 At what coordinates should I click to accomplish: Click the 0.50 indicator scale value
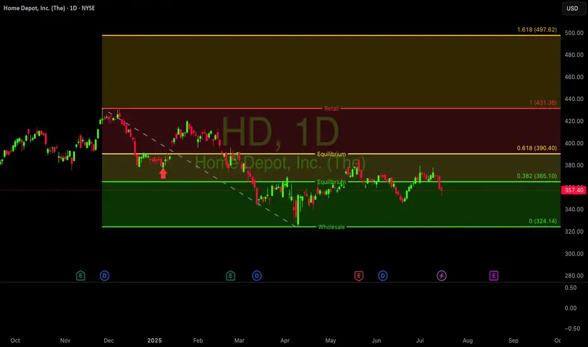pos(571,288)
